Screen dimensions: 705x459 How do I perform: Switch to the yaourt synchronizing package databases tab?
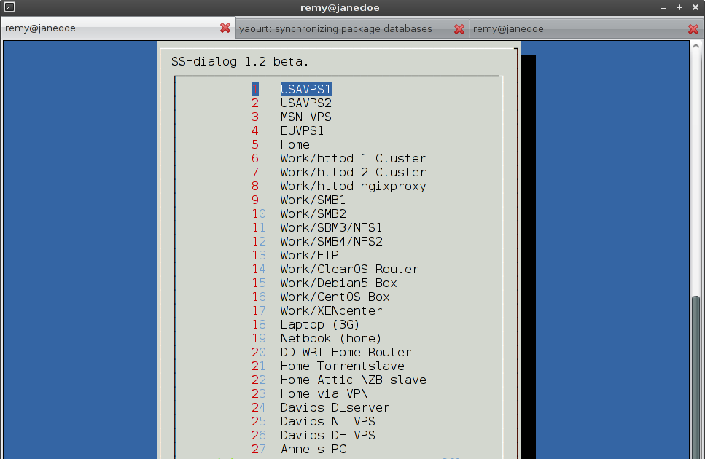353,28
